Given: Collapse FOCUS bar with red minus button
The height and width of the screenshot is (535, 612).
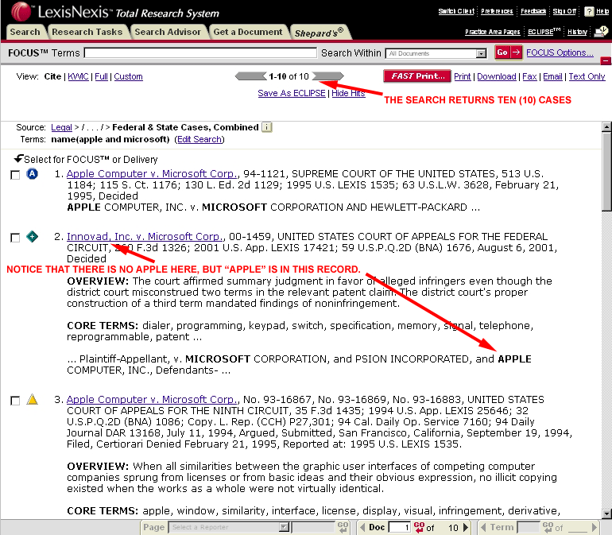Looking at the screenshot, I should [606, 60].
